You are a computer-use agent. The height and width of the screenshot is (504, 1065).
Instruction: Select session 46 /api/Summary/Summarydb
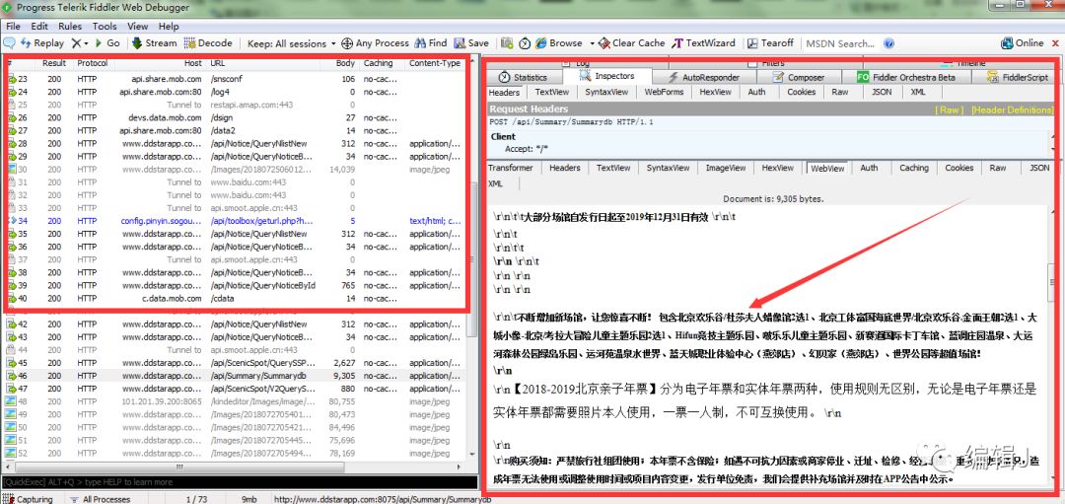click(235, 376)
